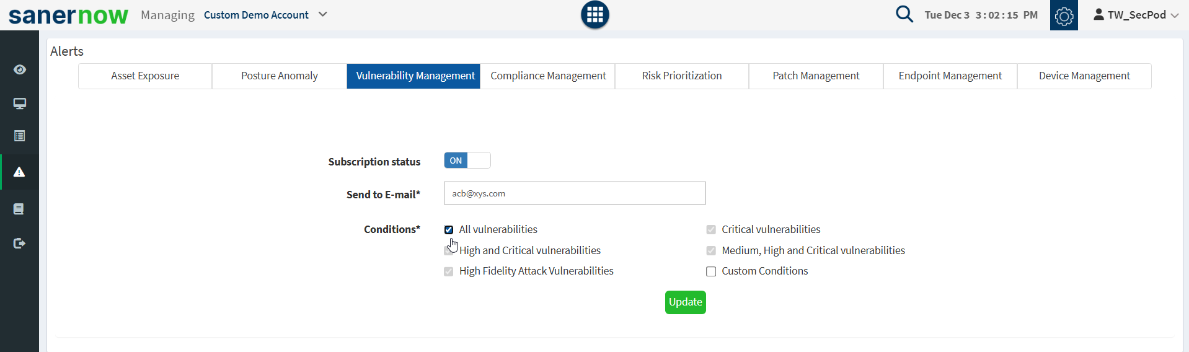Screen dimensions: 1189x352
Task: Open the app grid launcher icon
Action: (594, 15)
